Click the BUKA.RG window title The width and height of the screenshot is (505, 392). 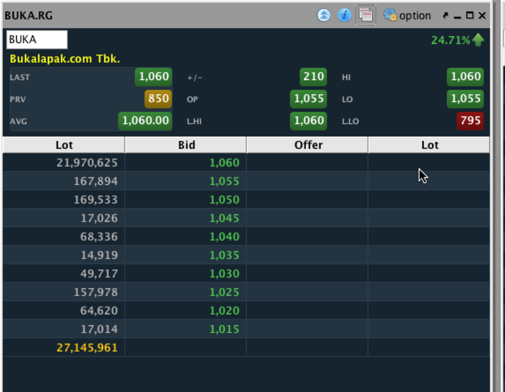(x=29, y=15)
